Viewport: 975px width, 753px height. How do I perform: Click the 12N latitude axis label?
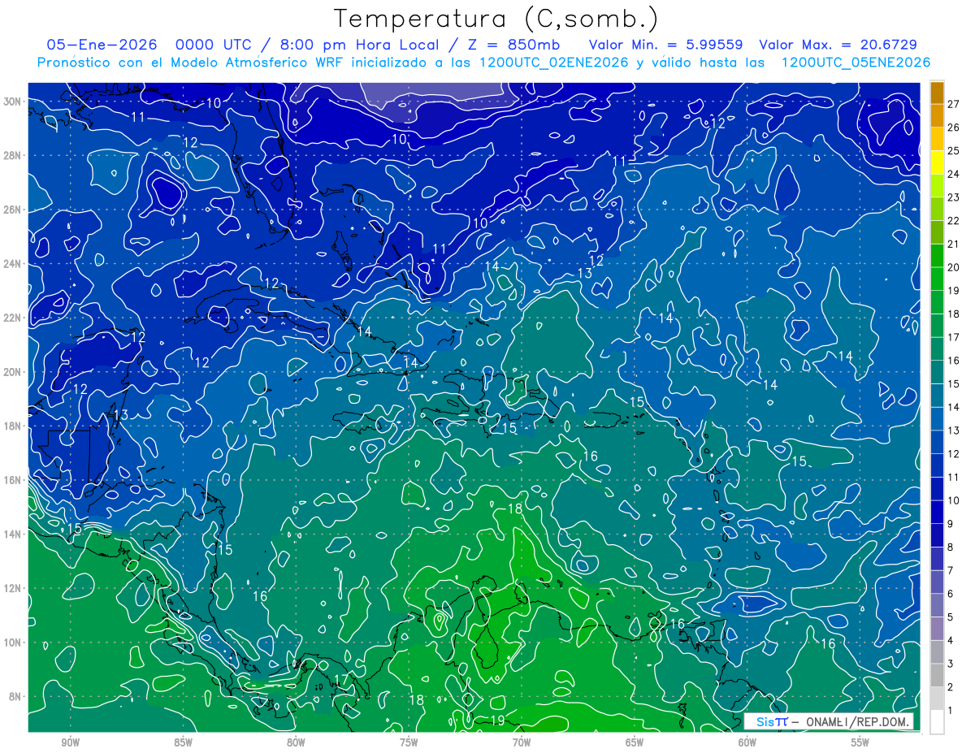click(13, 588)
